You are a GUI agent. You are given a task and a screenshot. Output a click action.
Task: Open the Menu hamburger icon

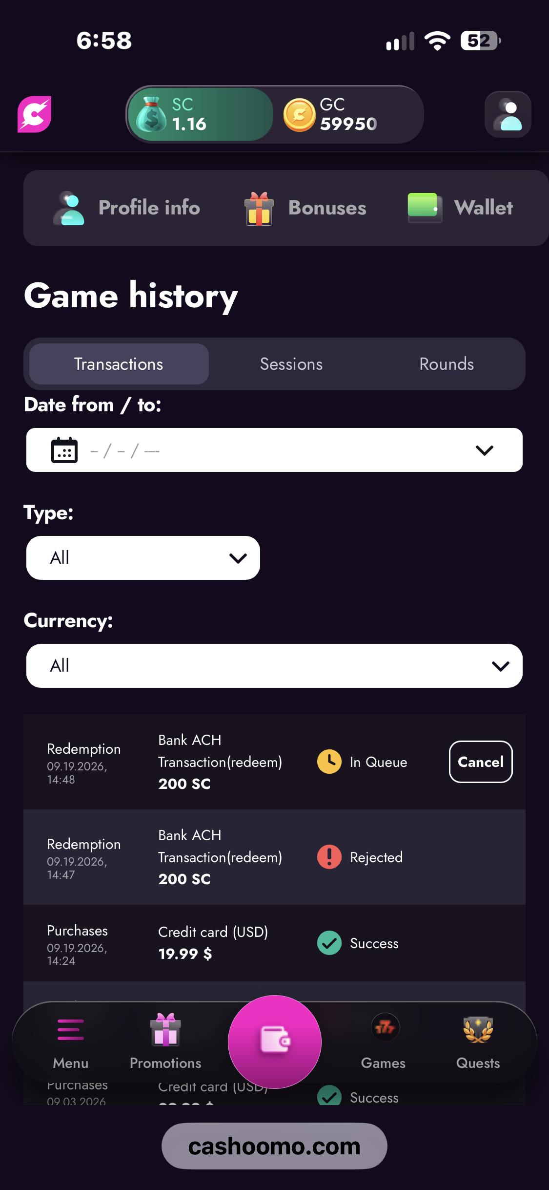click(x=71, y=1029)
